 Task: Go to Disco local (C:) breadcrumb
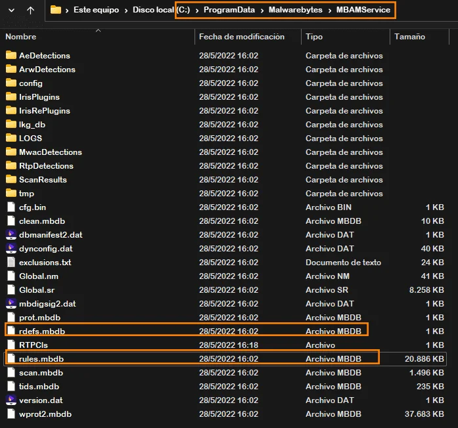pos(161,10)
